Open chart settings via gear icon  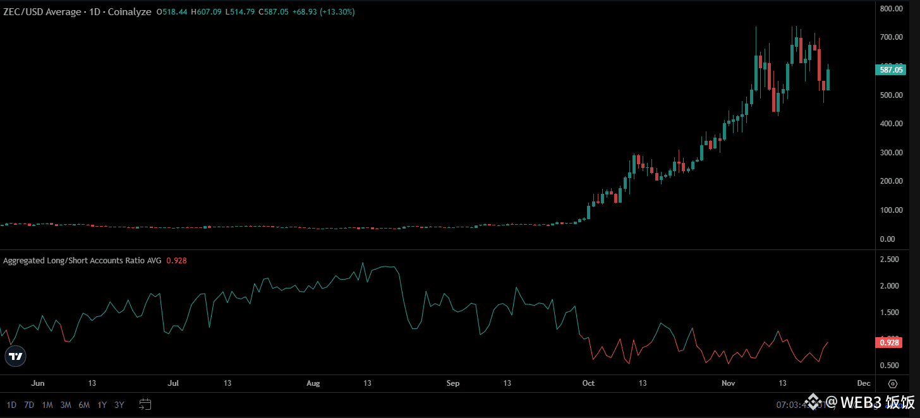point(892,383)
